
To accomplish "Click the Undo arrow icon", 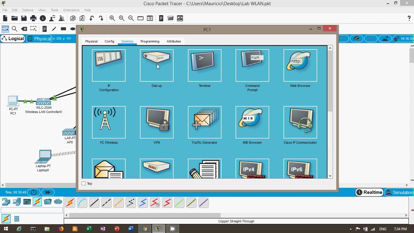I will pos(92,18).
